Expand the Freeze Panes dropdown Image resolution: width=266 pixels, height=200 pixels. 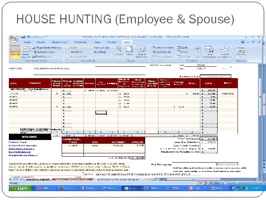click(174, 56)
